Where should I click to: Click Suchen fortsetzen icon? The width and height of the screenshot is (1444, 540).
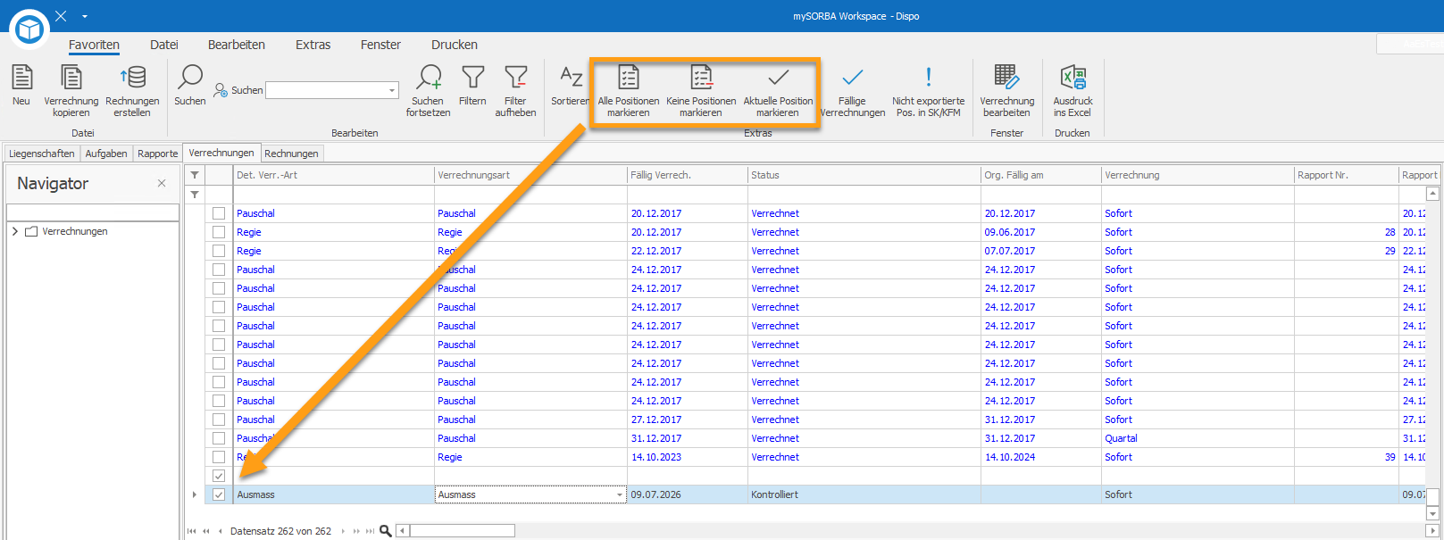[x=429, y=77]
